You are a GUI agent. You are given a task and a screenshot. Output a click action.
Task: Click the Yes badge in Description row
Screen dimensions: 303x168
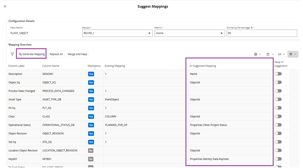(91, 74)
